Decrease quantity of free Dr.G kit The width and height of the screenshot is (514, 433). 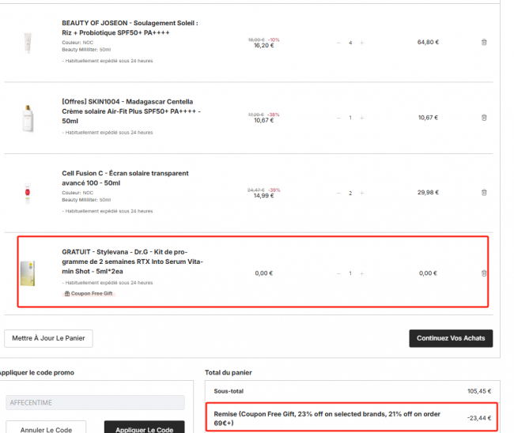point(338,273)
